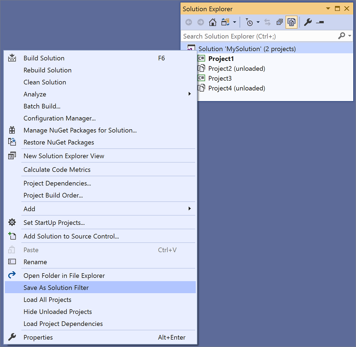Click the Manage NuGet Packages icon
Viewport: 356px width, 347px height.
[x=12, y=130]
